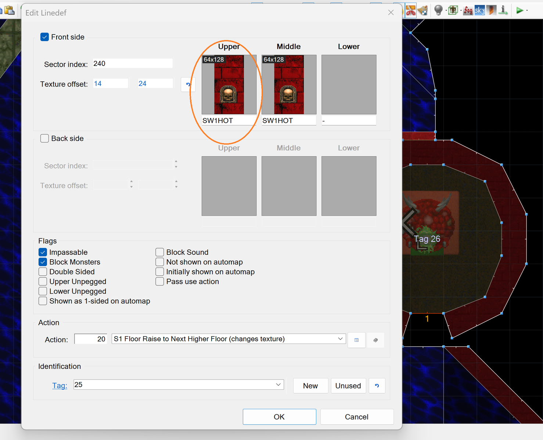543x440 pixels.
Task: Check Shown as 1-sided on automap
Action: pos(43,301)
